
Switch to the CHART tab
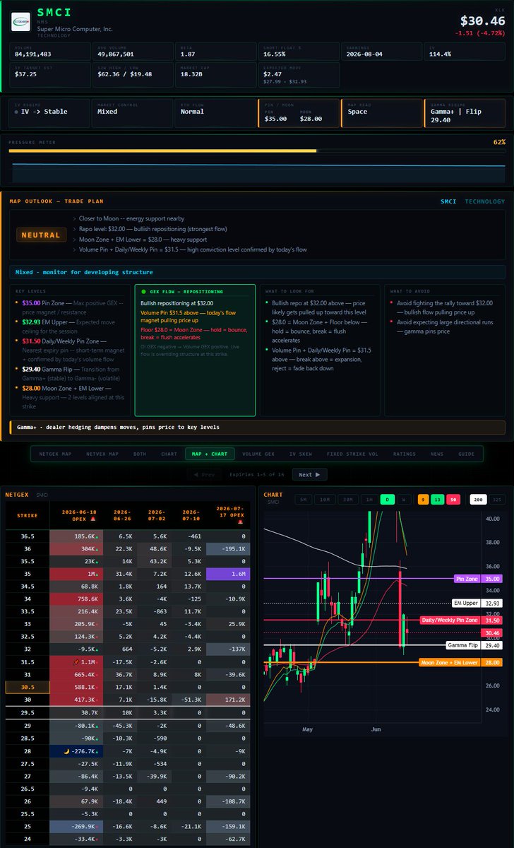click(x=169, y=454)
